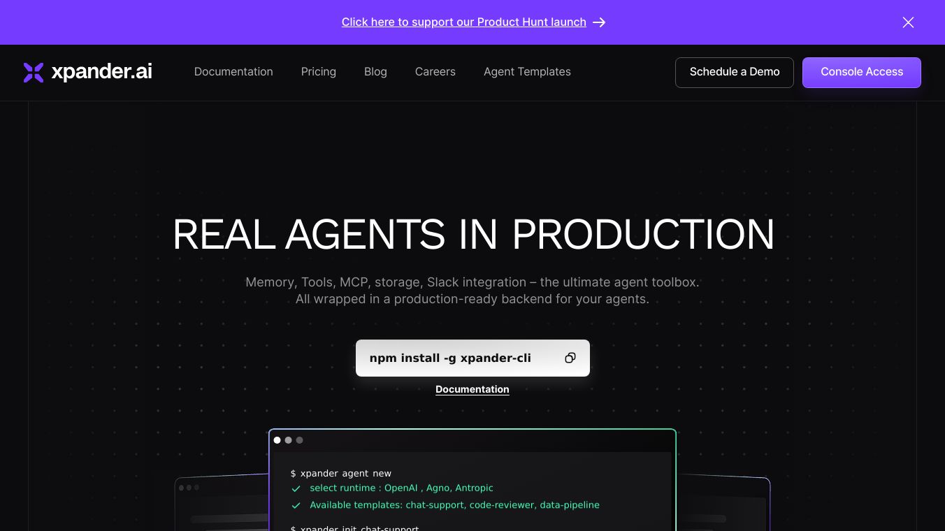This screenshot has width=945, height=531.
Task: Click the checkmark beside 'Available templates'
Action: [x=296, y=505]
